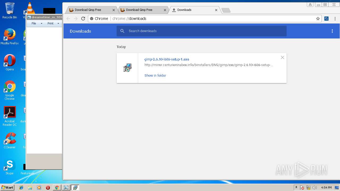This screenshot has height=191, width=340.
Task: Close second Download Gimp Free tab
Action: [165, 10]
